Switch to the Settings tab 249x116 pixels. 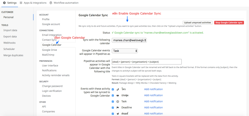(10, 3)
